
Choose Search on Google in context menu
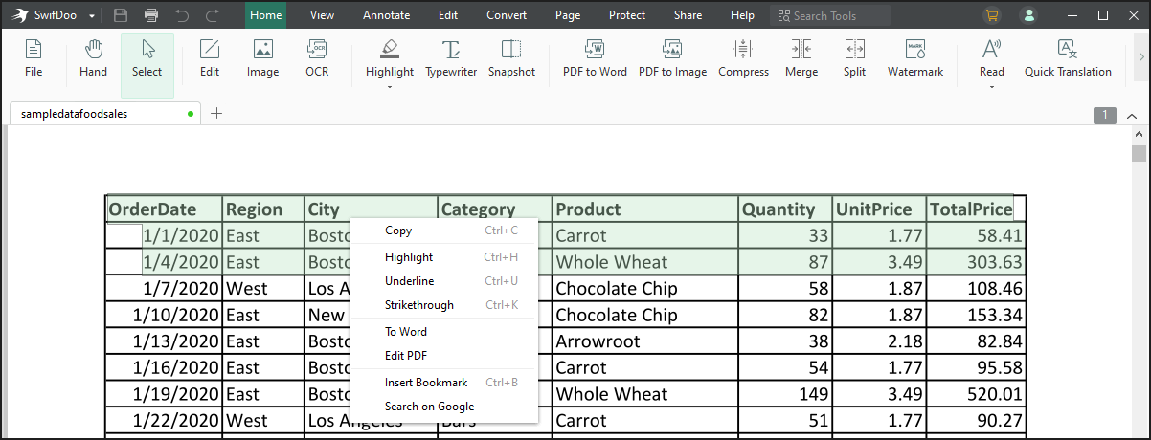[x=444, y=407]
